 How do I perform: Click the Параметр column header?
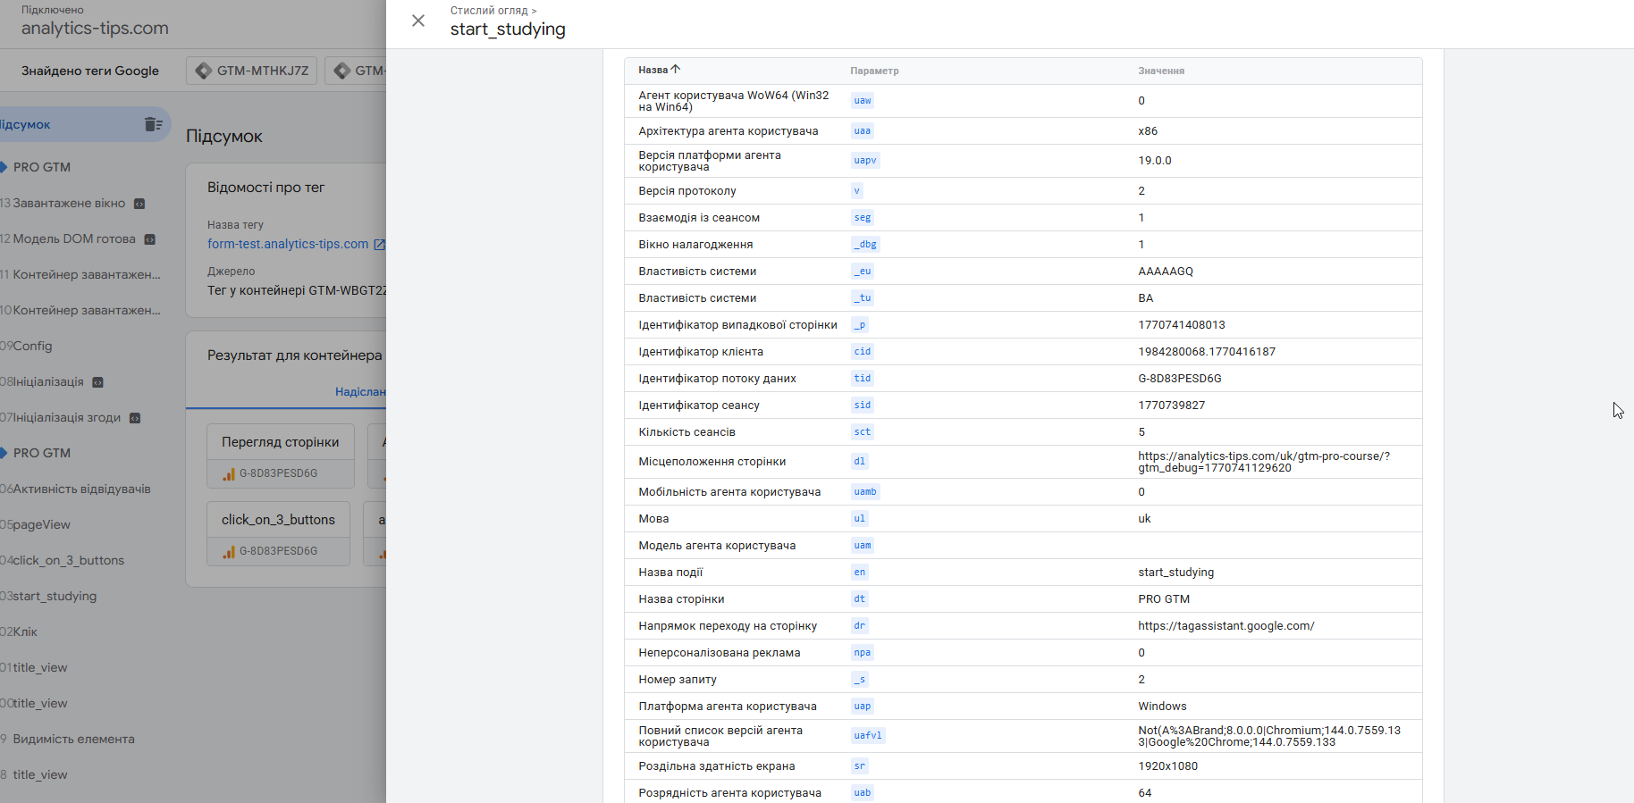click(874, 71)
